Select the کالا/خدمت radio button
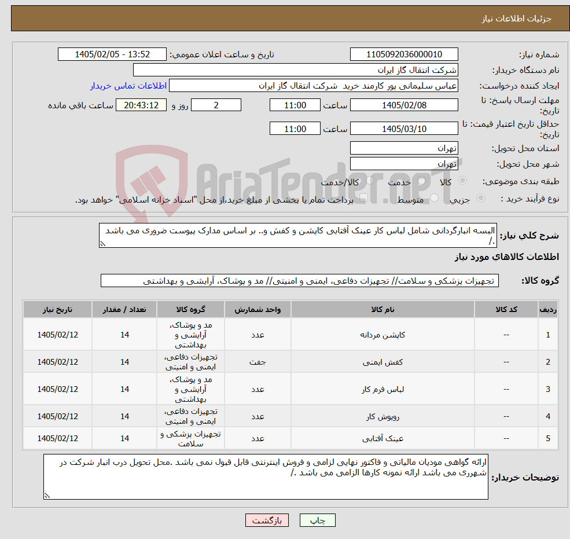 [x=370, y=181]
